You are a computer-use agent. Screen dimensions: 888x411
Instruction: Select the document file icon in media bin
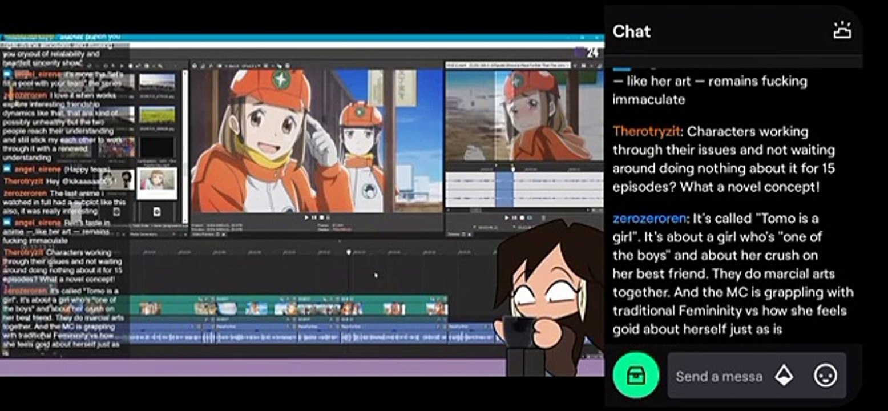pyautogui.click(x=157, y=212)
